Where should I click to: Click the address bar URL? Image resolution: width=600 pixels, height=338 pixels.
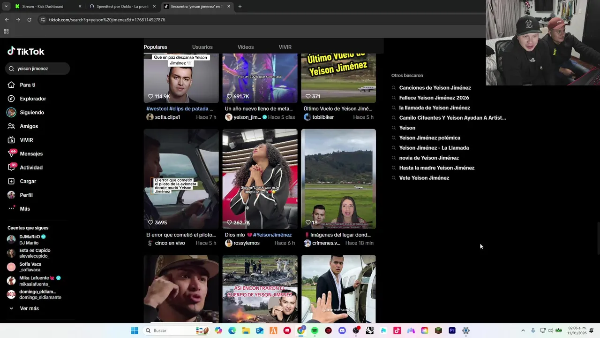(107, 20)
